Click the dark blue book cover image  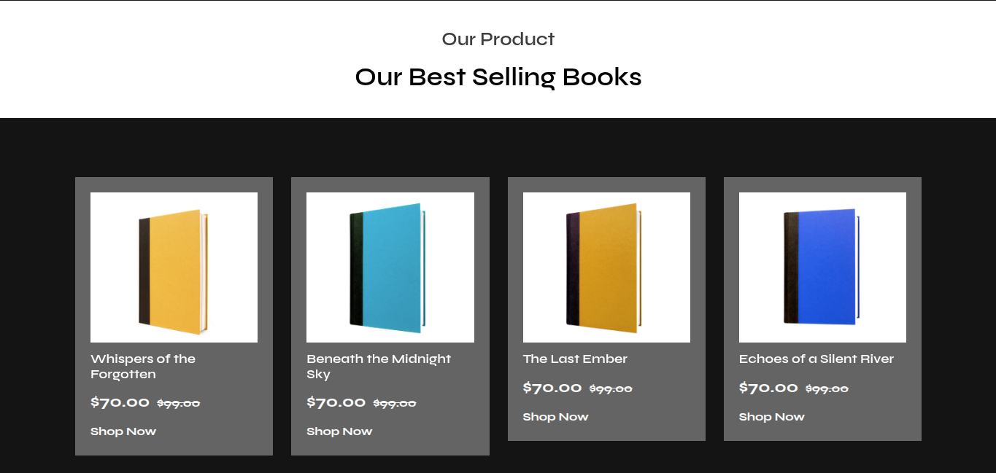point(822,267)
